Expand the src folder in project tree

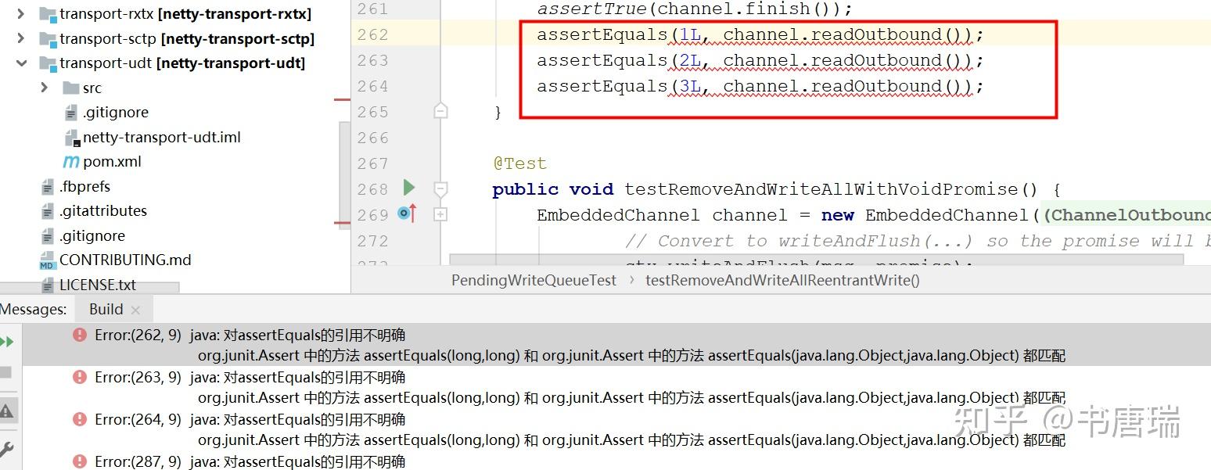pos(45,88)
